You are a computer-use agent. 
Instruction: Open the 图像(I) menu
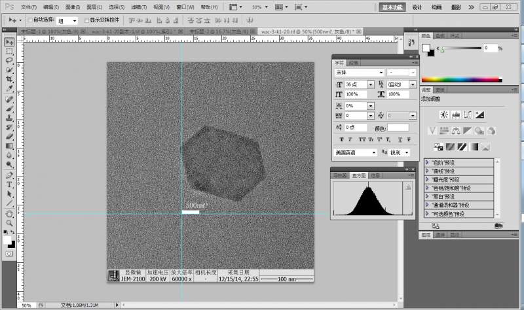point(72,7)
